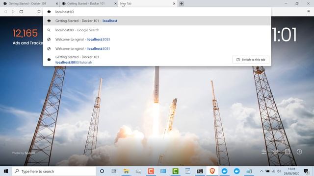Click in the address bar showing localhost:80
Screen dimensions: 314x176
click(x=157, y=12)
